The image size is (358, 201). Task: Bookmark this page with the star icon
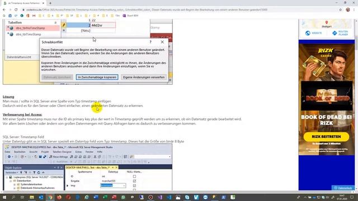[x=341, y=10]
